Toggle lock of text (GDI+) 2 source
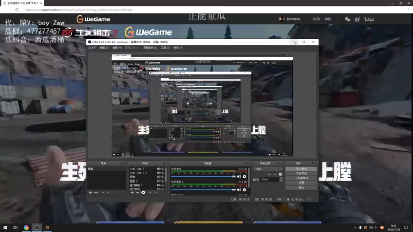Viewport: 413px width, 232px height. 163,173
